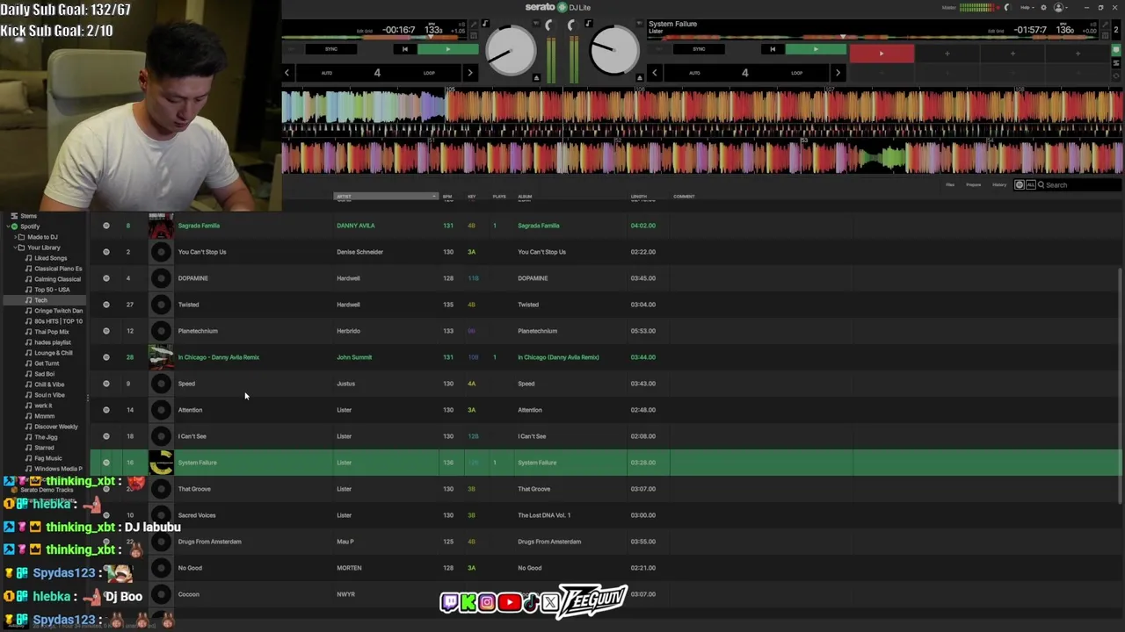Double auto loop size on right deck
1125x632 pixels.
coord(838,73)
